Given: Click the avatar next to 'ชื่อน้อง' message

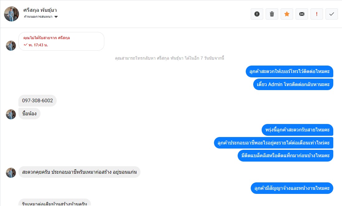Looking at the screenshot, I should (x=11, y=114).
